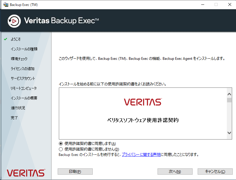This screenshot has height=180, width=236.
Task: Click the 印刷(P) button
Action: pyautogui.click(x=75, y=172)
